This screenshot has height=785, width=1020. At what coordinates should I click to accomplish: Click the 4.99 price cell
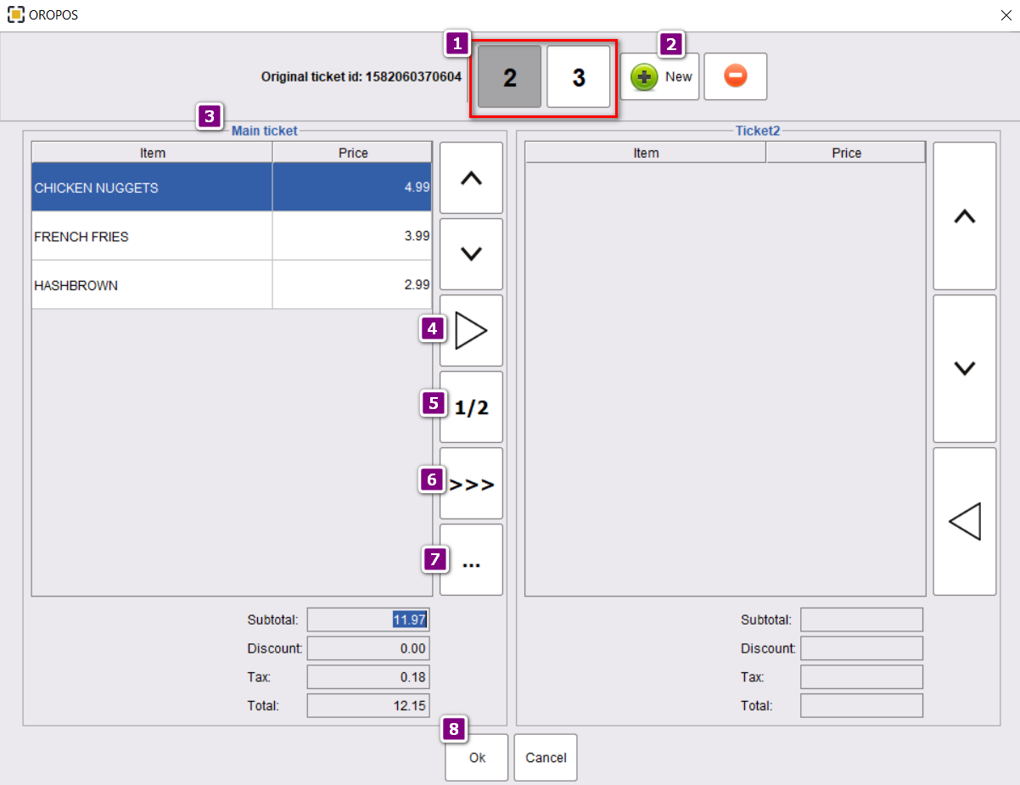click(x=352, y=188)
